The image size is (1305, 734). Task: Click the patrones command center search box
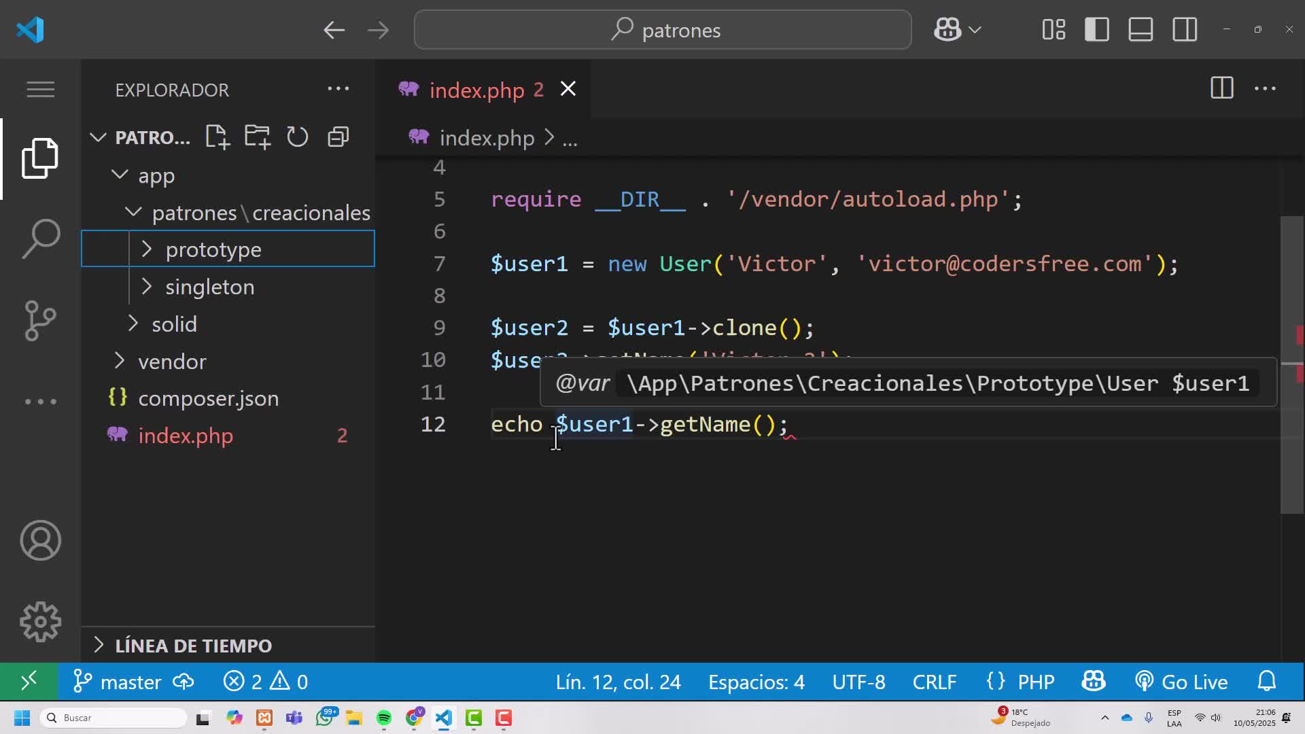pos(663,30)
